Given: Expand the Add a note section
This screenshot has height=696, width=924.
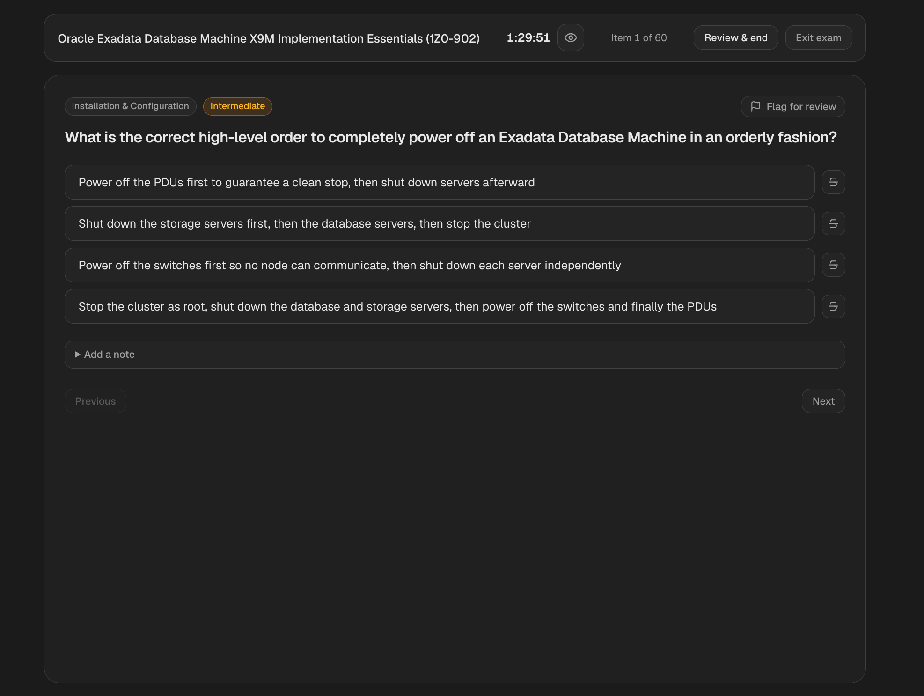Looking at the screenshot, I should [455, 355].
